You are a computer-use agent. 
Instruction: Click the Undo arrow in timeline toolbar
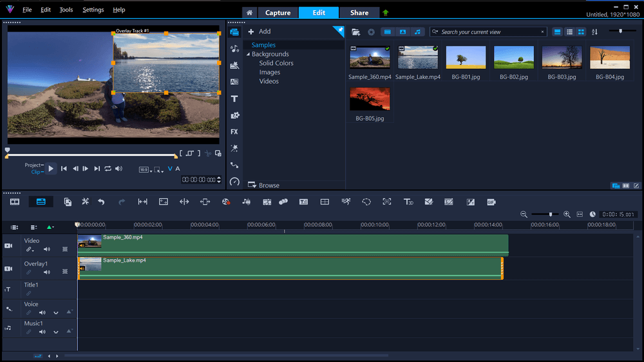point(101,202)
